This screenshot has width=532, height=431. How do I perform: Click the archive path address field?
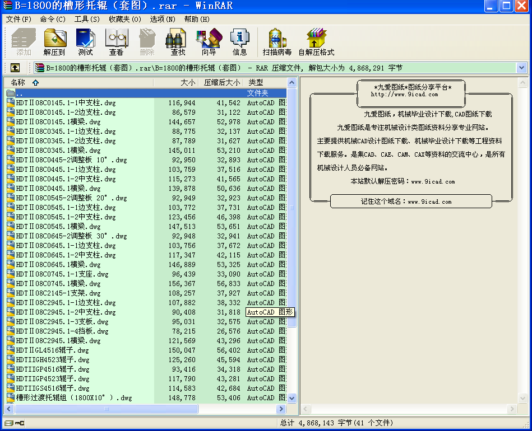[x=275, y=68]
